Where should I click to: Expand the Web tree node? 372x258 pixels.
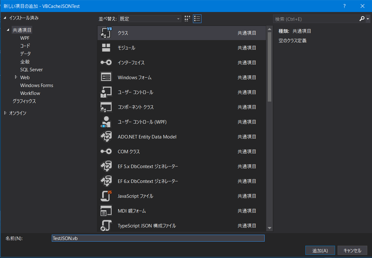[16, 77]
